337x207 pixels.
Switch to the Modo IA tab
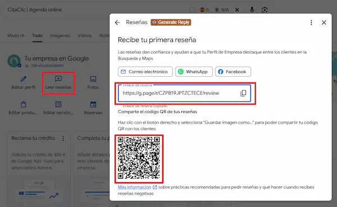(16, 36)
